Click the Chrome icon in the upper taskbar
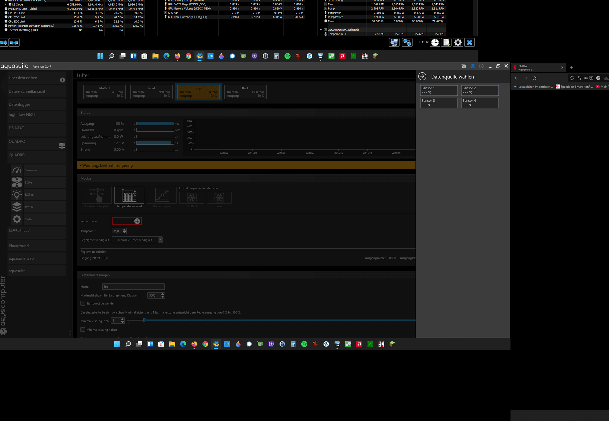 point(188,56)
